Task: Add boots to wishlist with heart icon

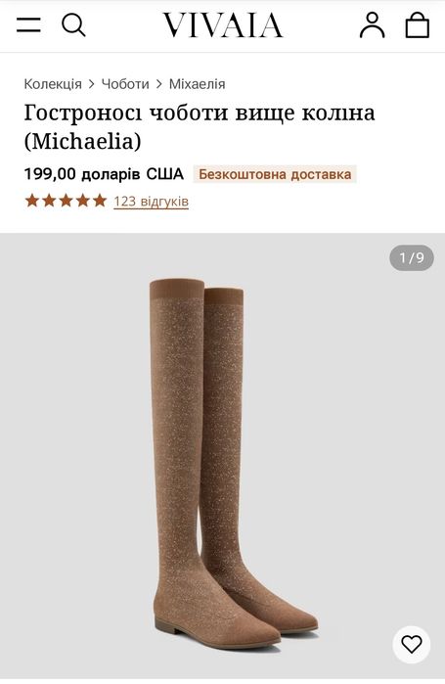Action: (x=412, y=645)
